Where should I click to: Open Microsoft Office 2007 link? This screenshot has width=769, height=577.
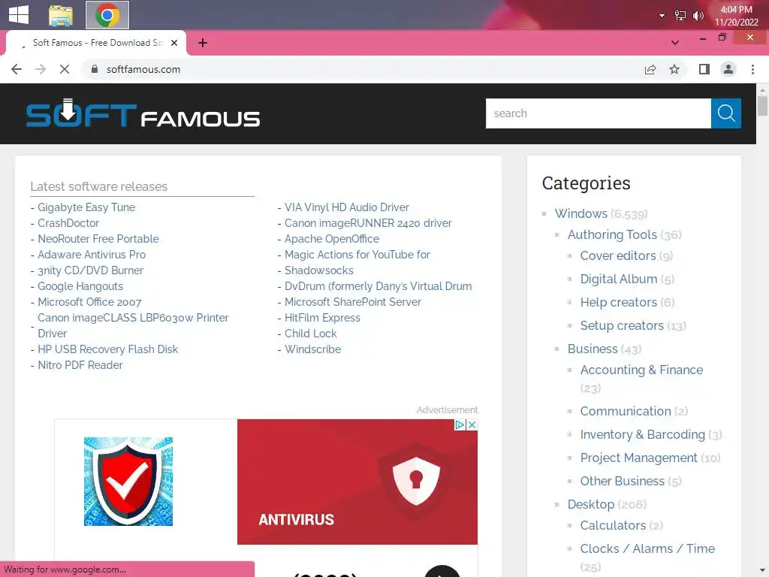point(89,302)
